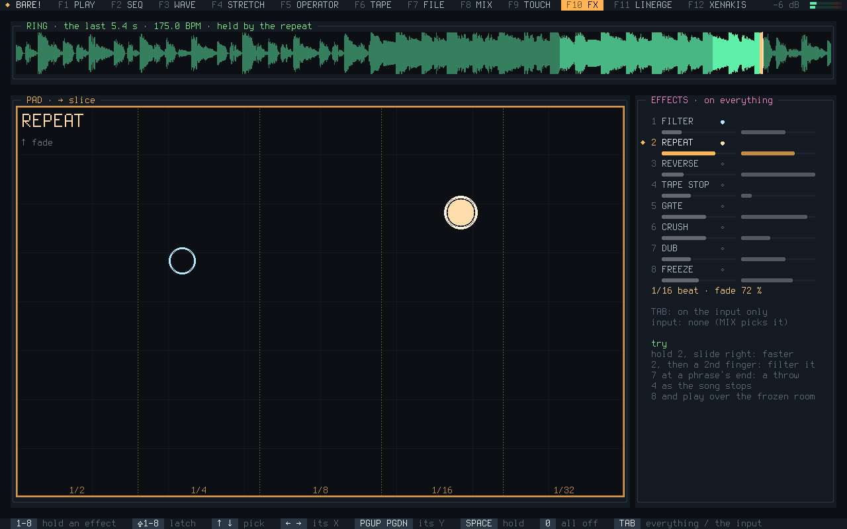Viewport: 847px width, 529px height.
Task: Click the blue hollow FILTER touch circle
Action: (x=182, y=261)
